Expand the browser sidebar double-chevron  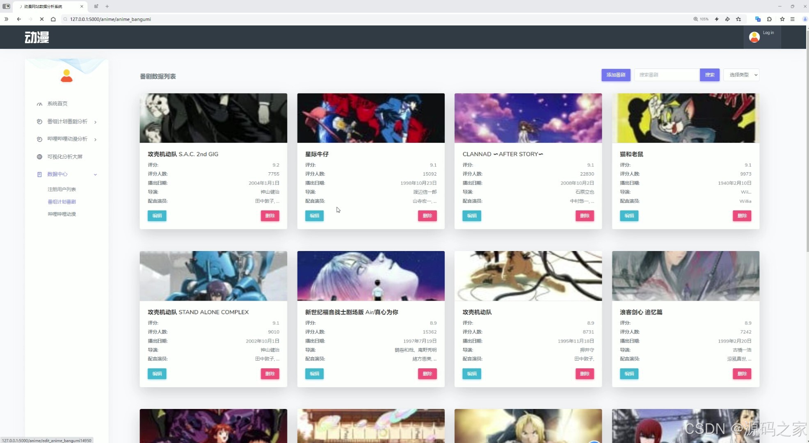pos(7,19)
